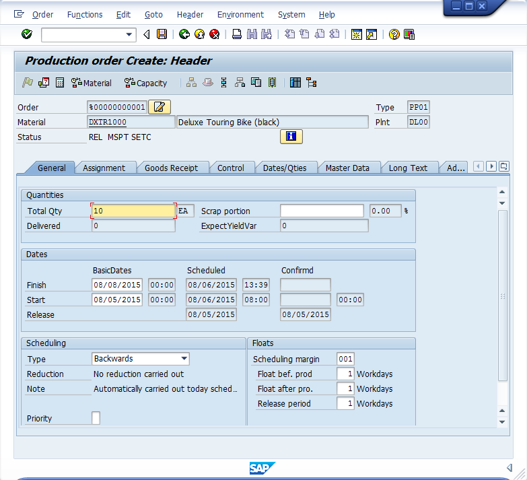This screenshot has height=480, width=527.
Task: Click the vertical scrollbar down arrow at top
Action: (x=502, y=203)
